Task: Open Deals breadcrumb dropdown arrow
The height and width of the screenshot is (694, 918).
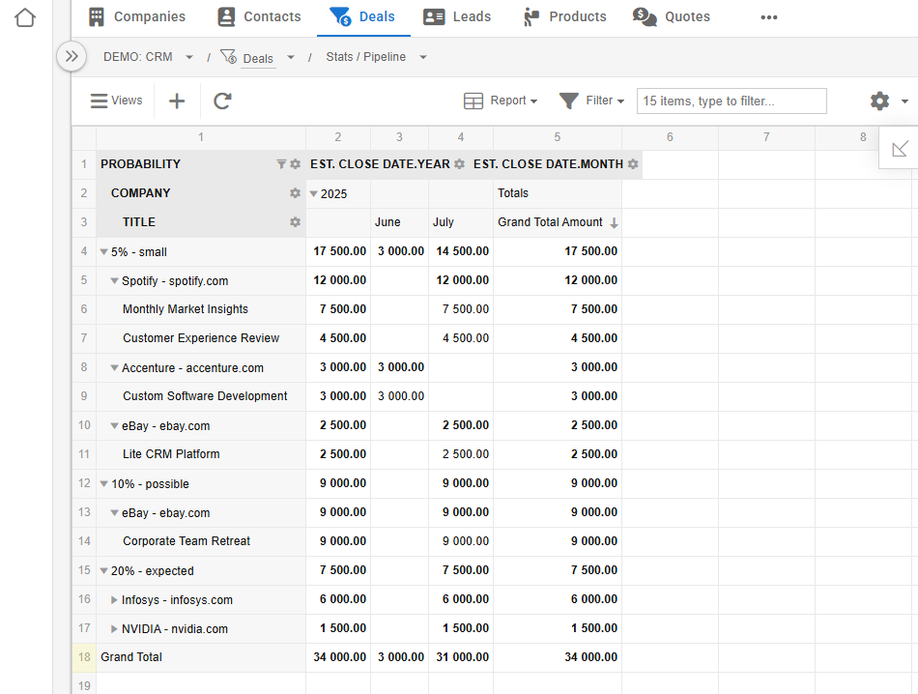Action: 291,57
